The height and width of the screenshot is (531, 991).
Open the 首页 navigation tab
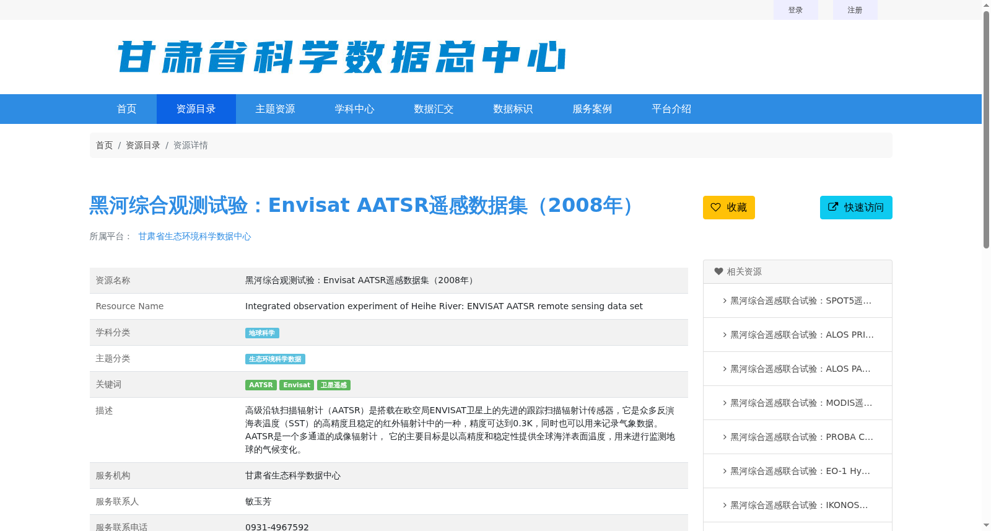(127, 109)
